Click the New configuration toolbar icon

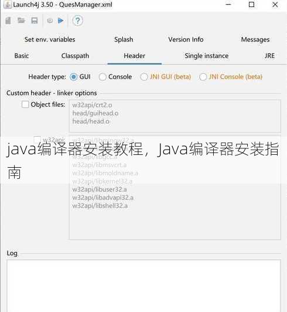pyautogui.click(x=8, y=21)
